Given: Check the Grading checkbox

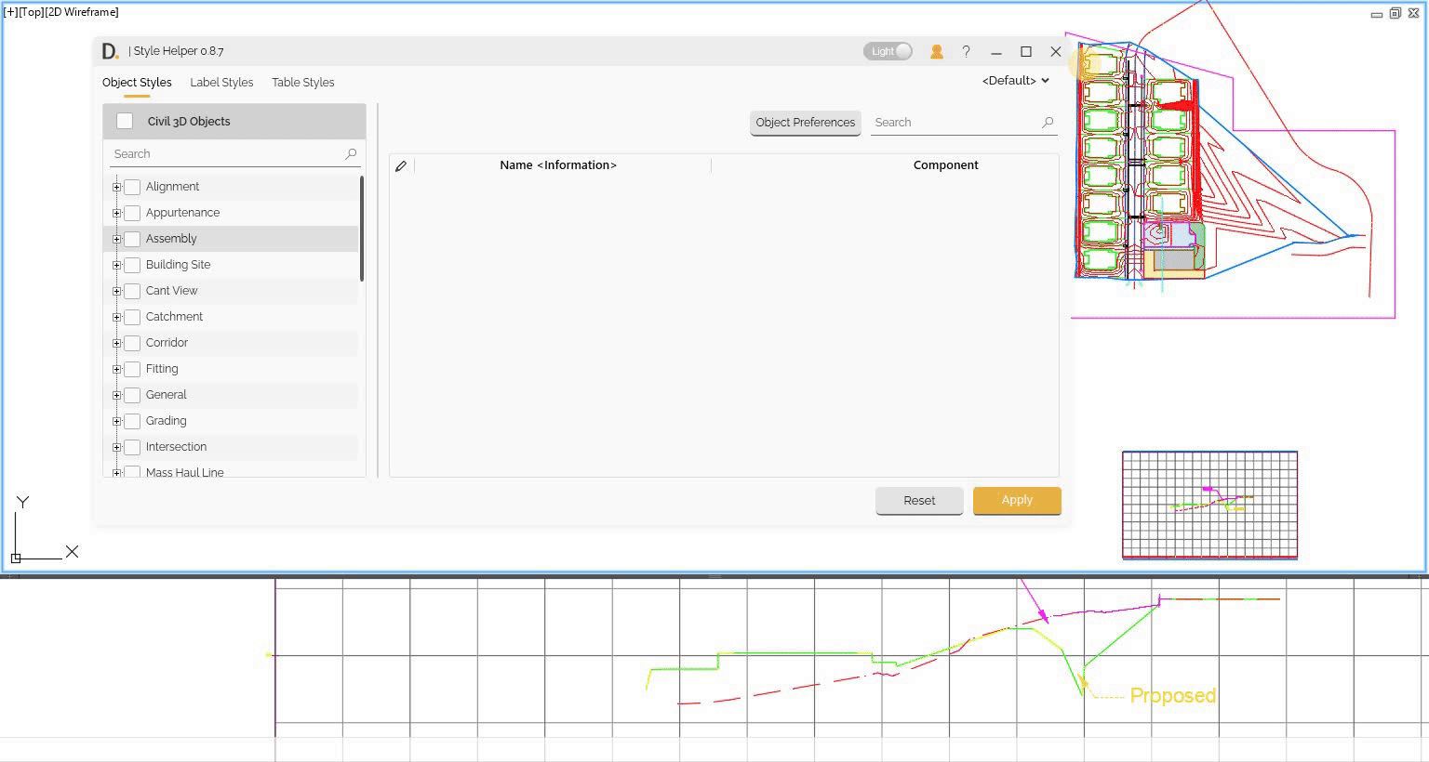Looking at the screenshot, I should 131,420.
